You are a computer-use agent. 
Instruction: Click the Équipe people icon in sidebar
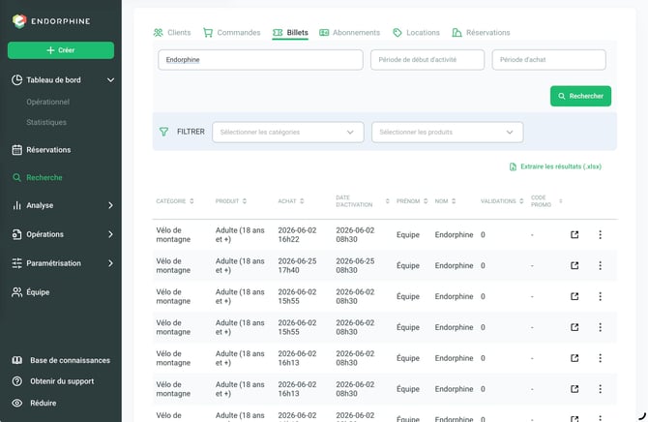click(17, 292)
